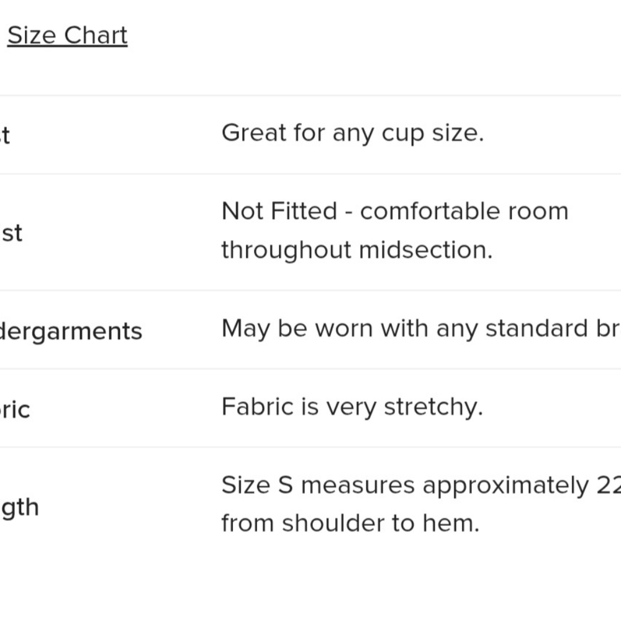Click the "Great for any cup size." text

click(352, 133)
